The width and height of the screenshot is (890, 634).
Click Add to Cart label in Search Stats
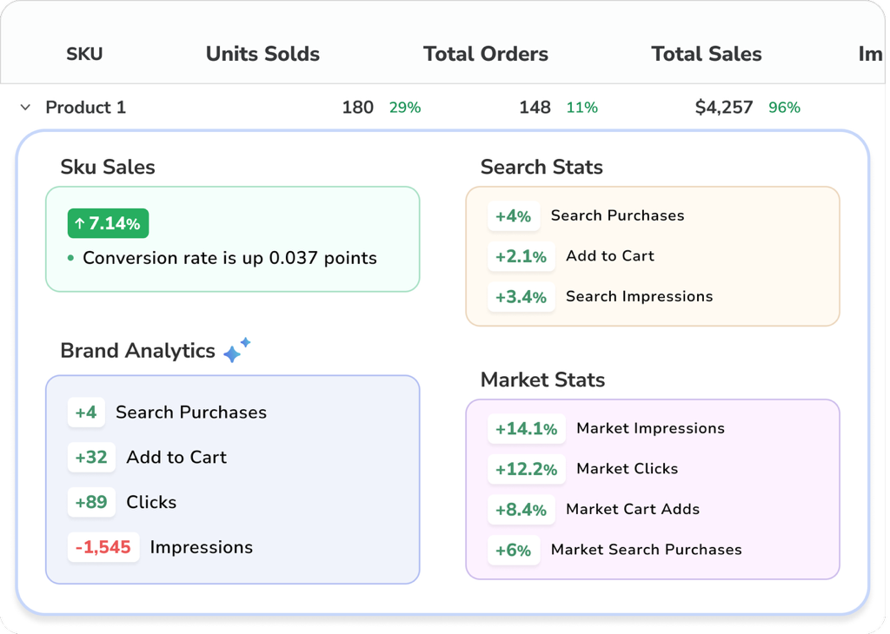(610, 255)
